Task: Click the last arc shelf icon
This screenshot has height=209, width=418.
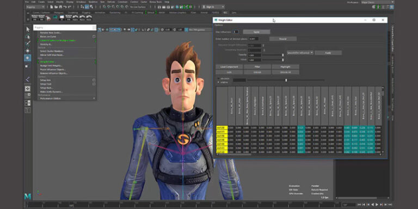Action: [x=89, y=17]
